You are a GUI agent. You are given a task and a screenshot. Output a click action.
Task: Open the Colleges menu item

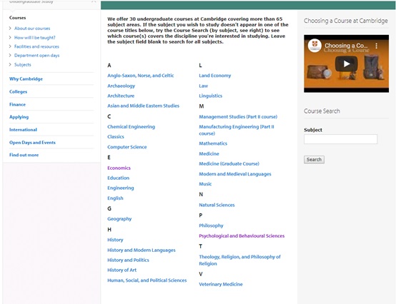(x=18, y=92)
